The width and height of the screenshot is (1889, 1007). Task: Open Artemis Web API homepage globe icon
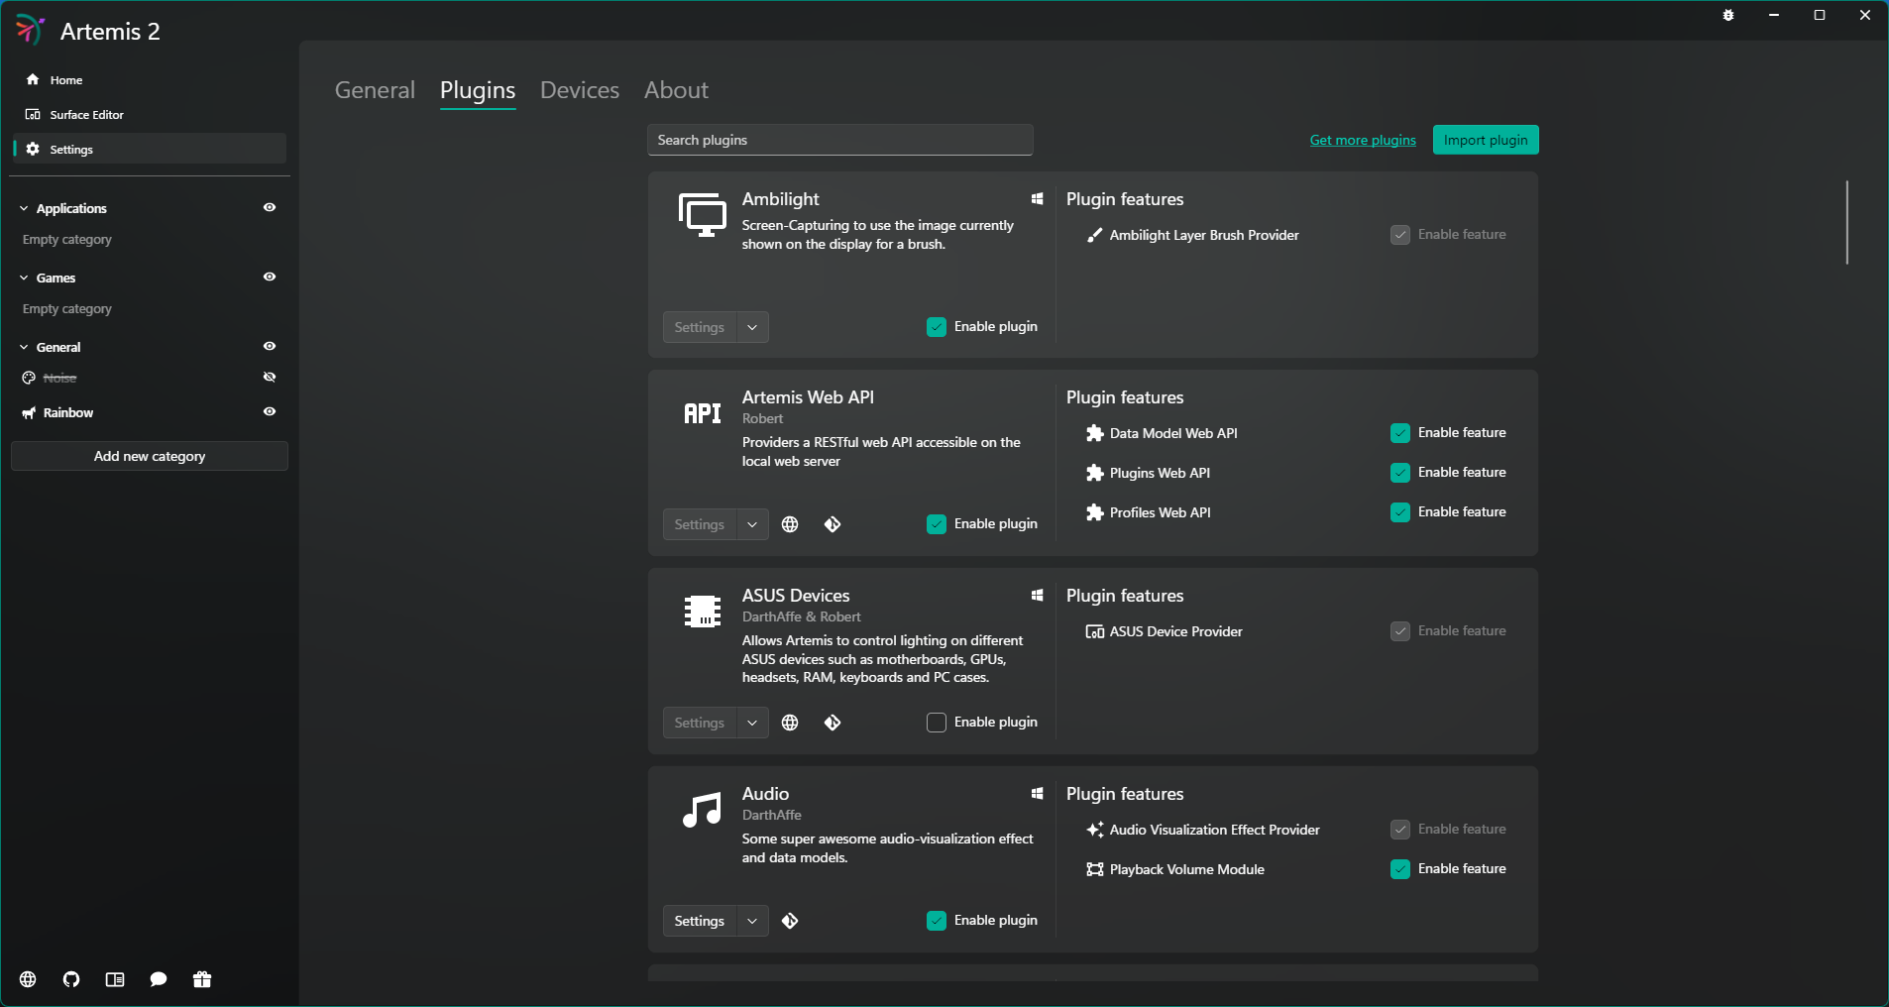point(790,524)
